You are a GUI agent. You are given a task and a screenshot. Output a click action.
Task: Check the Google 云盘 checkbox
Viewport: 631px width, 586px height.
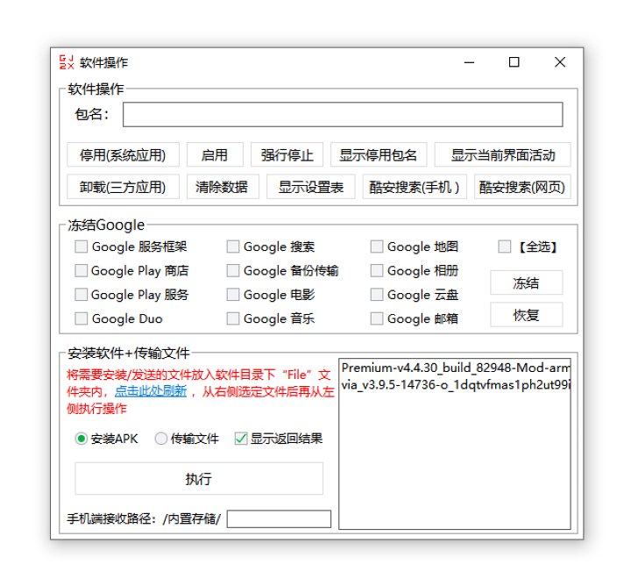coord(377,295)
